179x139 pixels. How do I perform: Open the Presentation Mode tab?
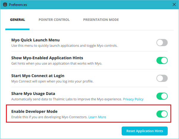(101, 20)
